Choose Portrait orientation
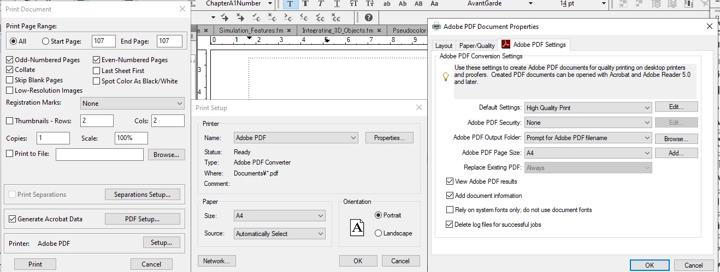The height and width of the screenshot is (272, 720). [378, 215]
